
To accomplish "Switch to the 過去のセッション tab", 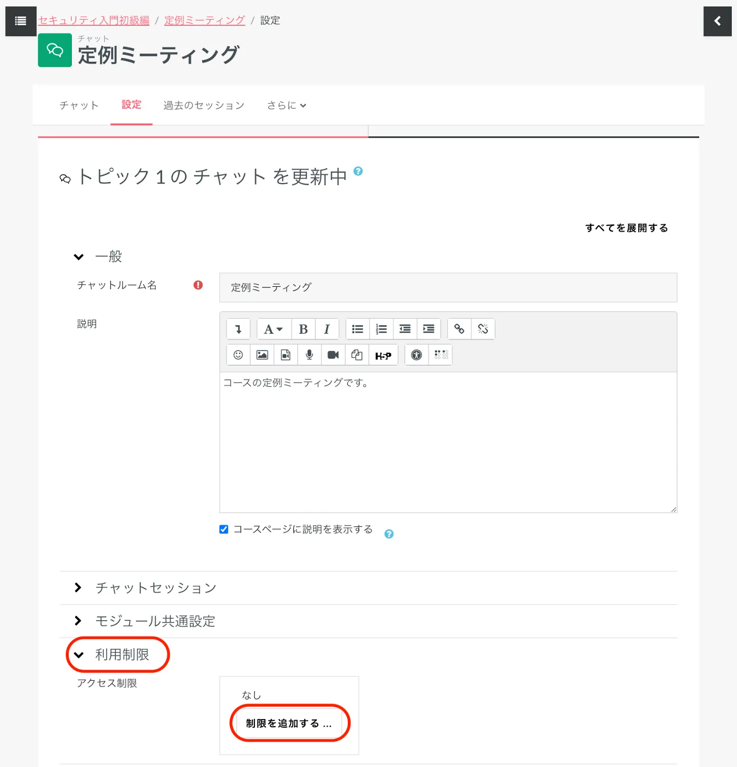I will (204, 105).
